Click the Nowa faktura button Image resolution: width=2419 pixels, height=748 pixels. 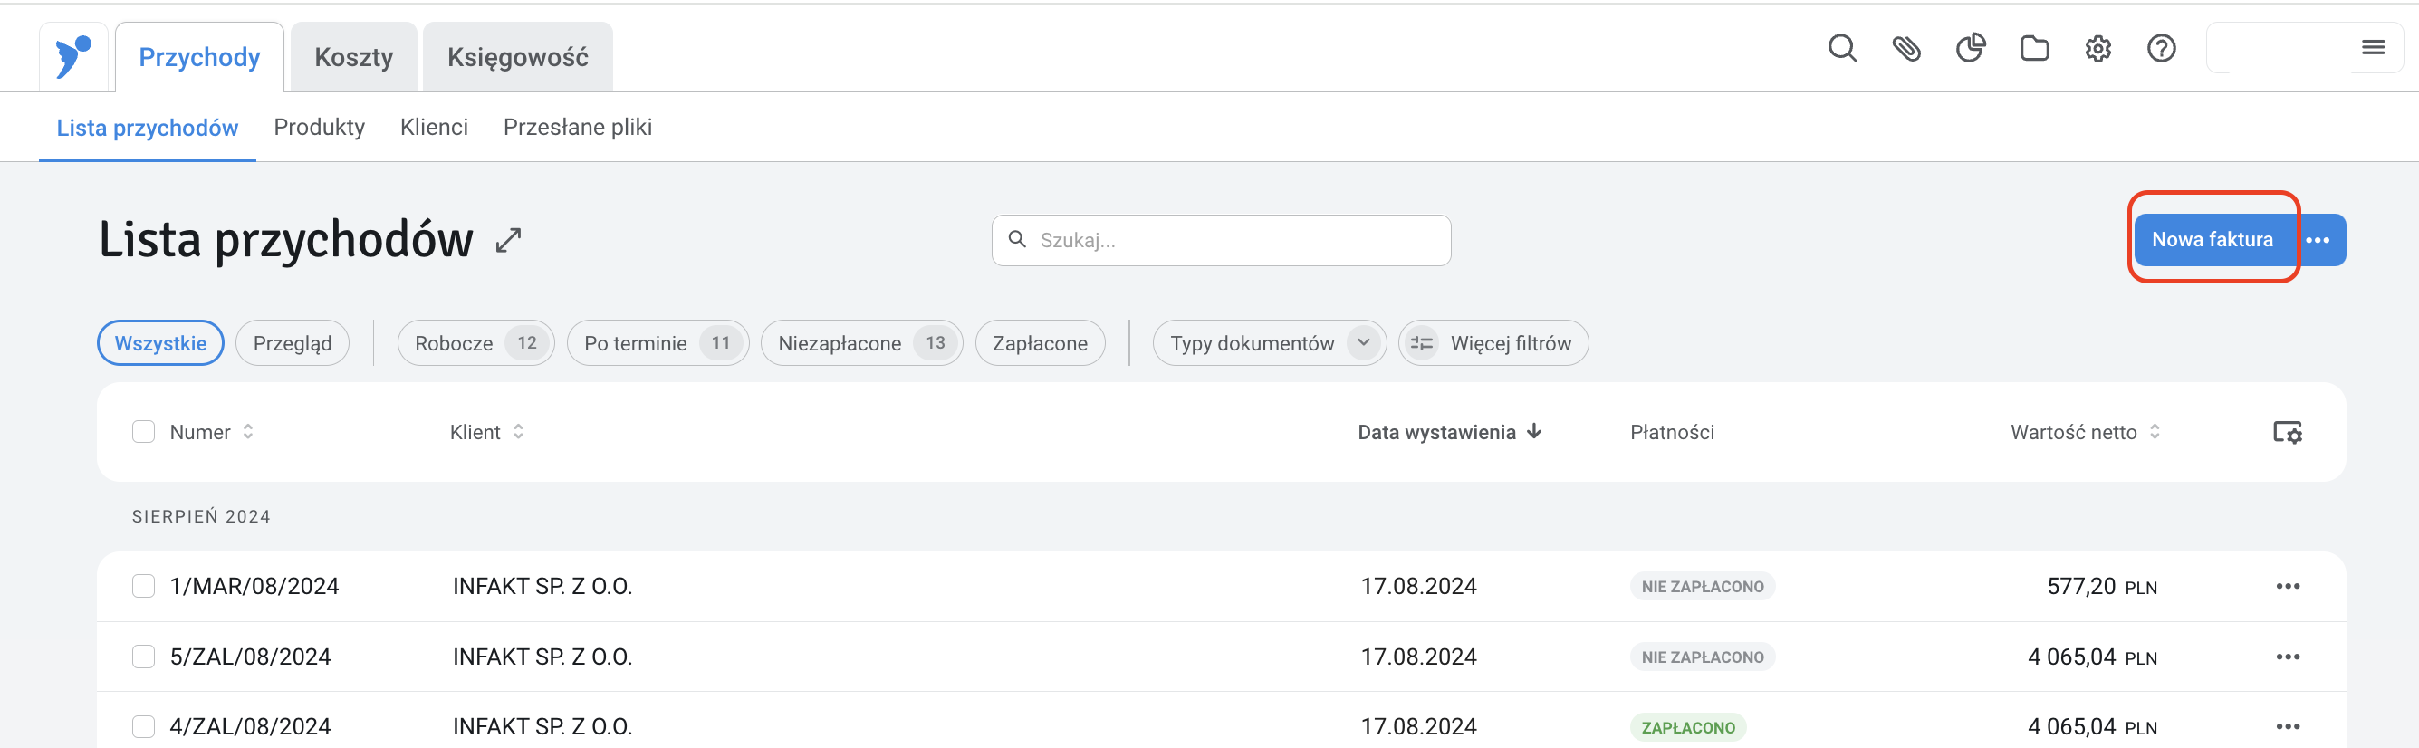[2212, 240]
